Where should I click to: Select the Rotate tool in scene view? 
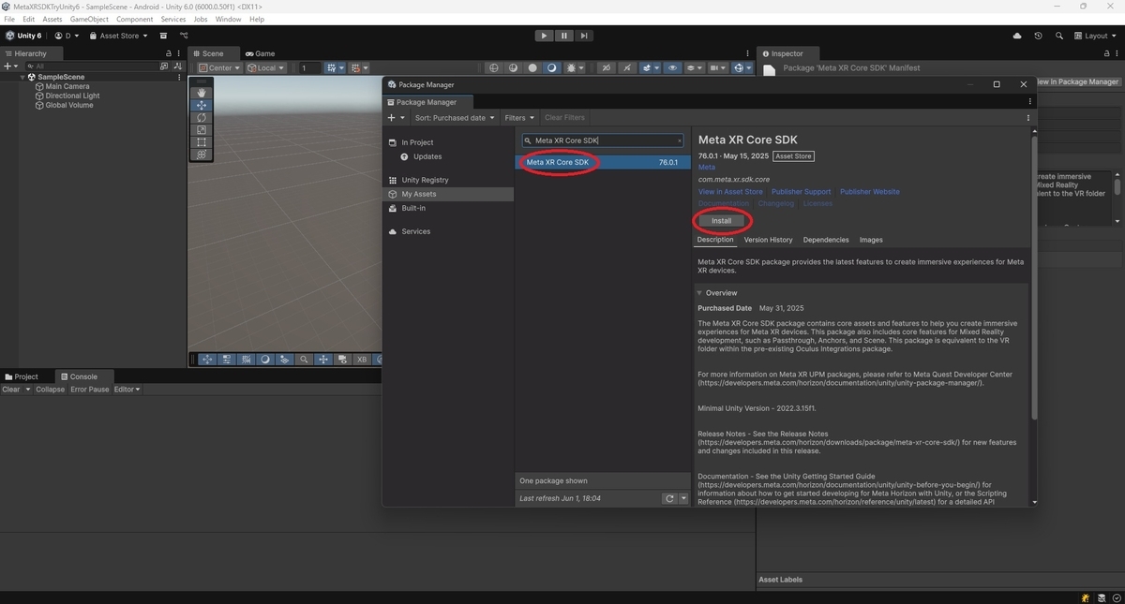point(202,118)
